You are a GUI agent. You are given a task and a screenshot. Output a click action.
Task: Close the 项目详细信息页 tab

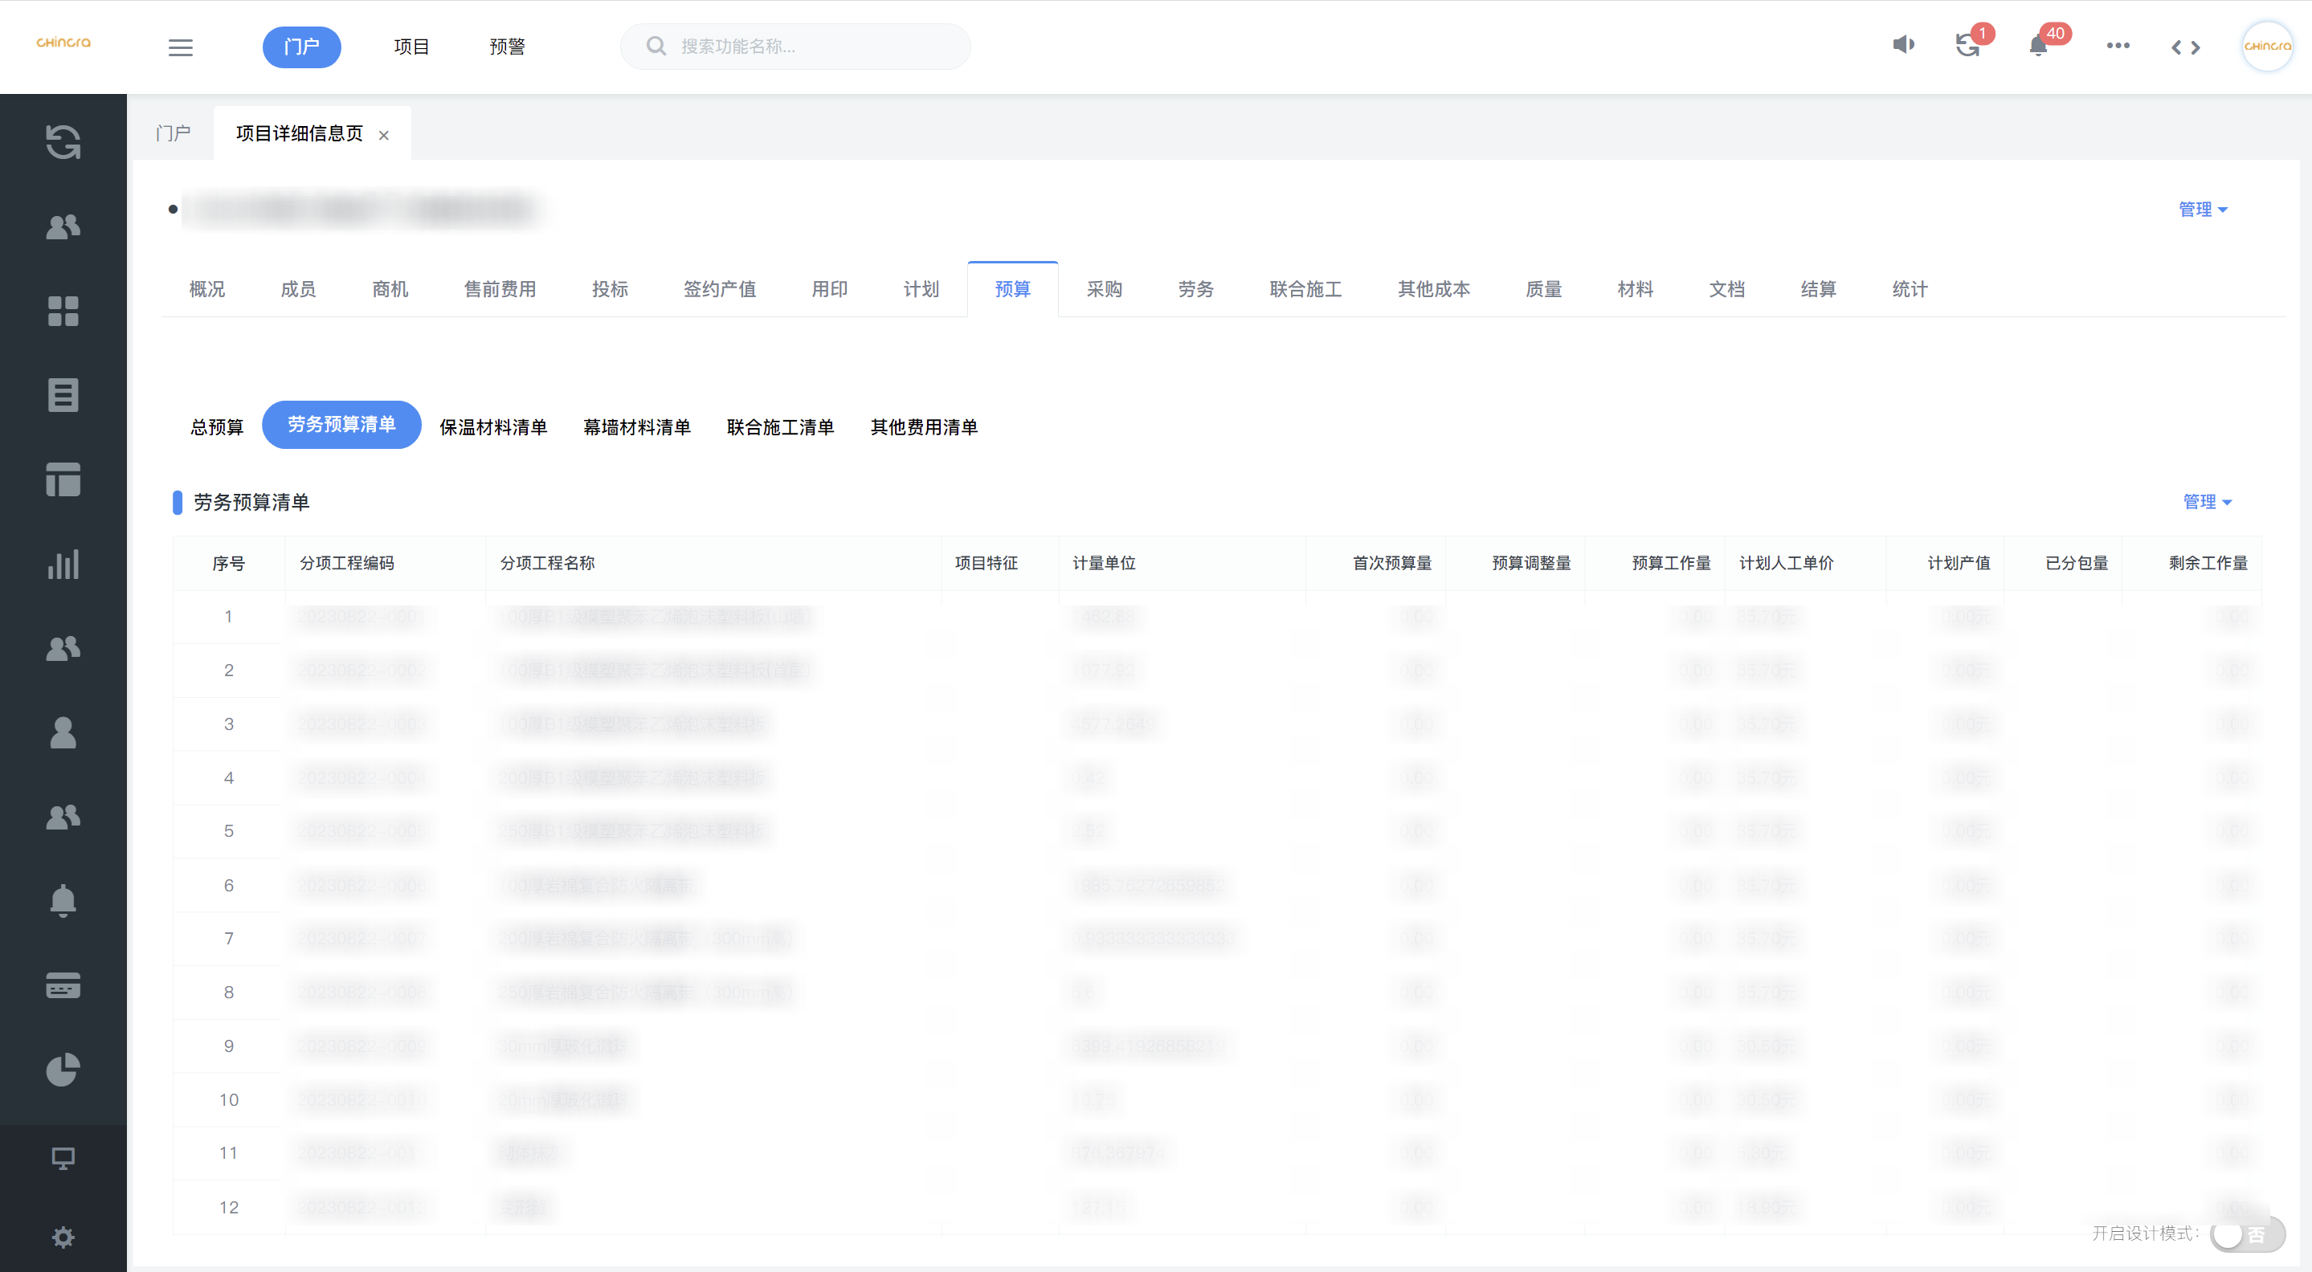(x=383, y=136)
